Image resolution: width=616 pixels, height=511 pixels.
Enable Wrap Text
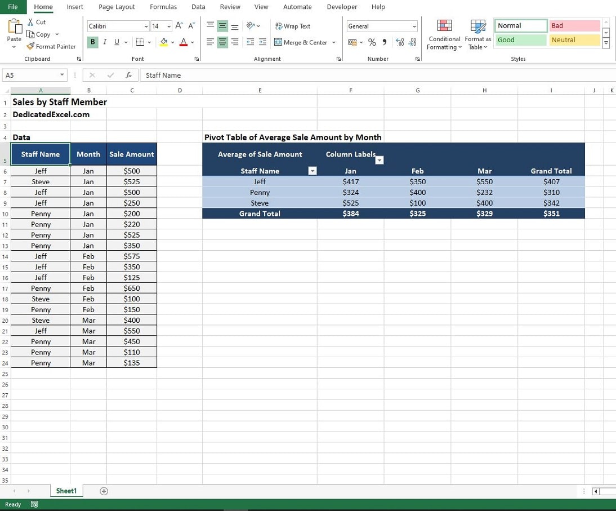click(x=293, y=26)
